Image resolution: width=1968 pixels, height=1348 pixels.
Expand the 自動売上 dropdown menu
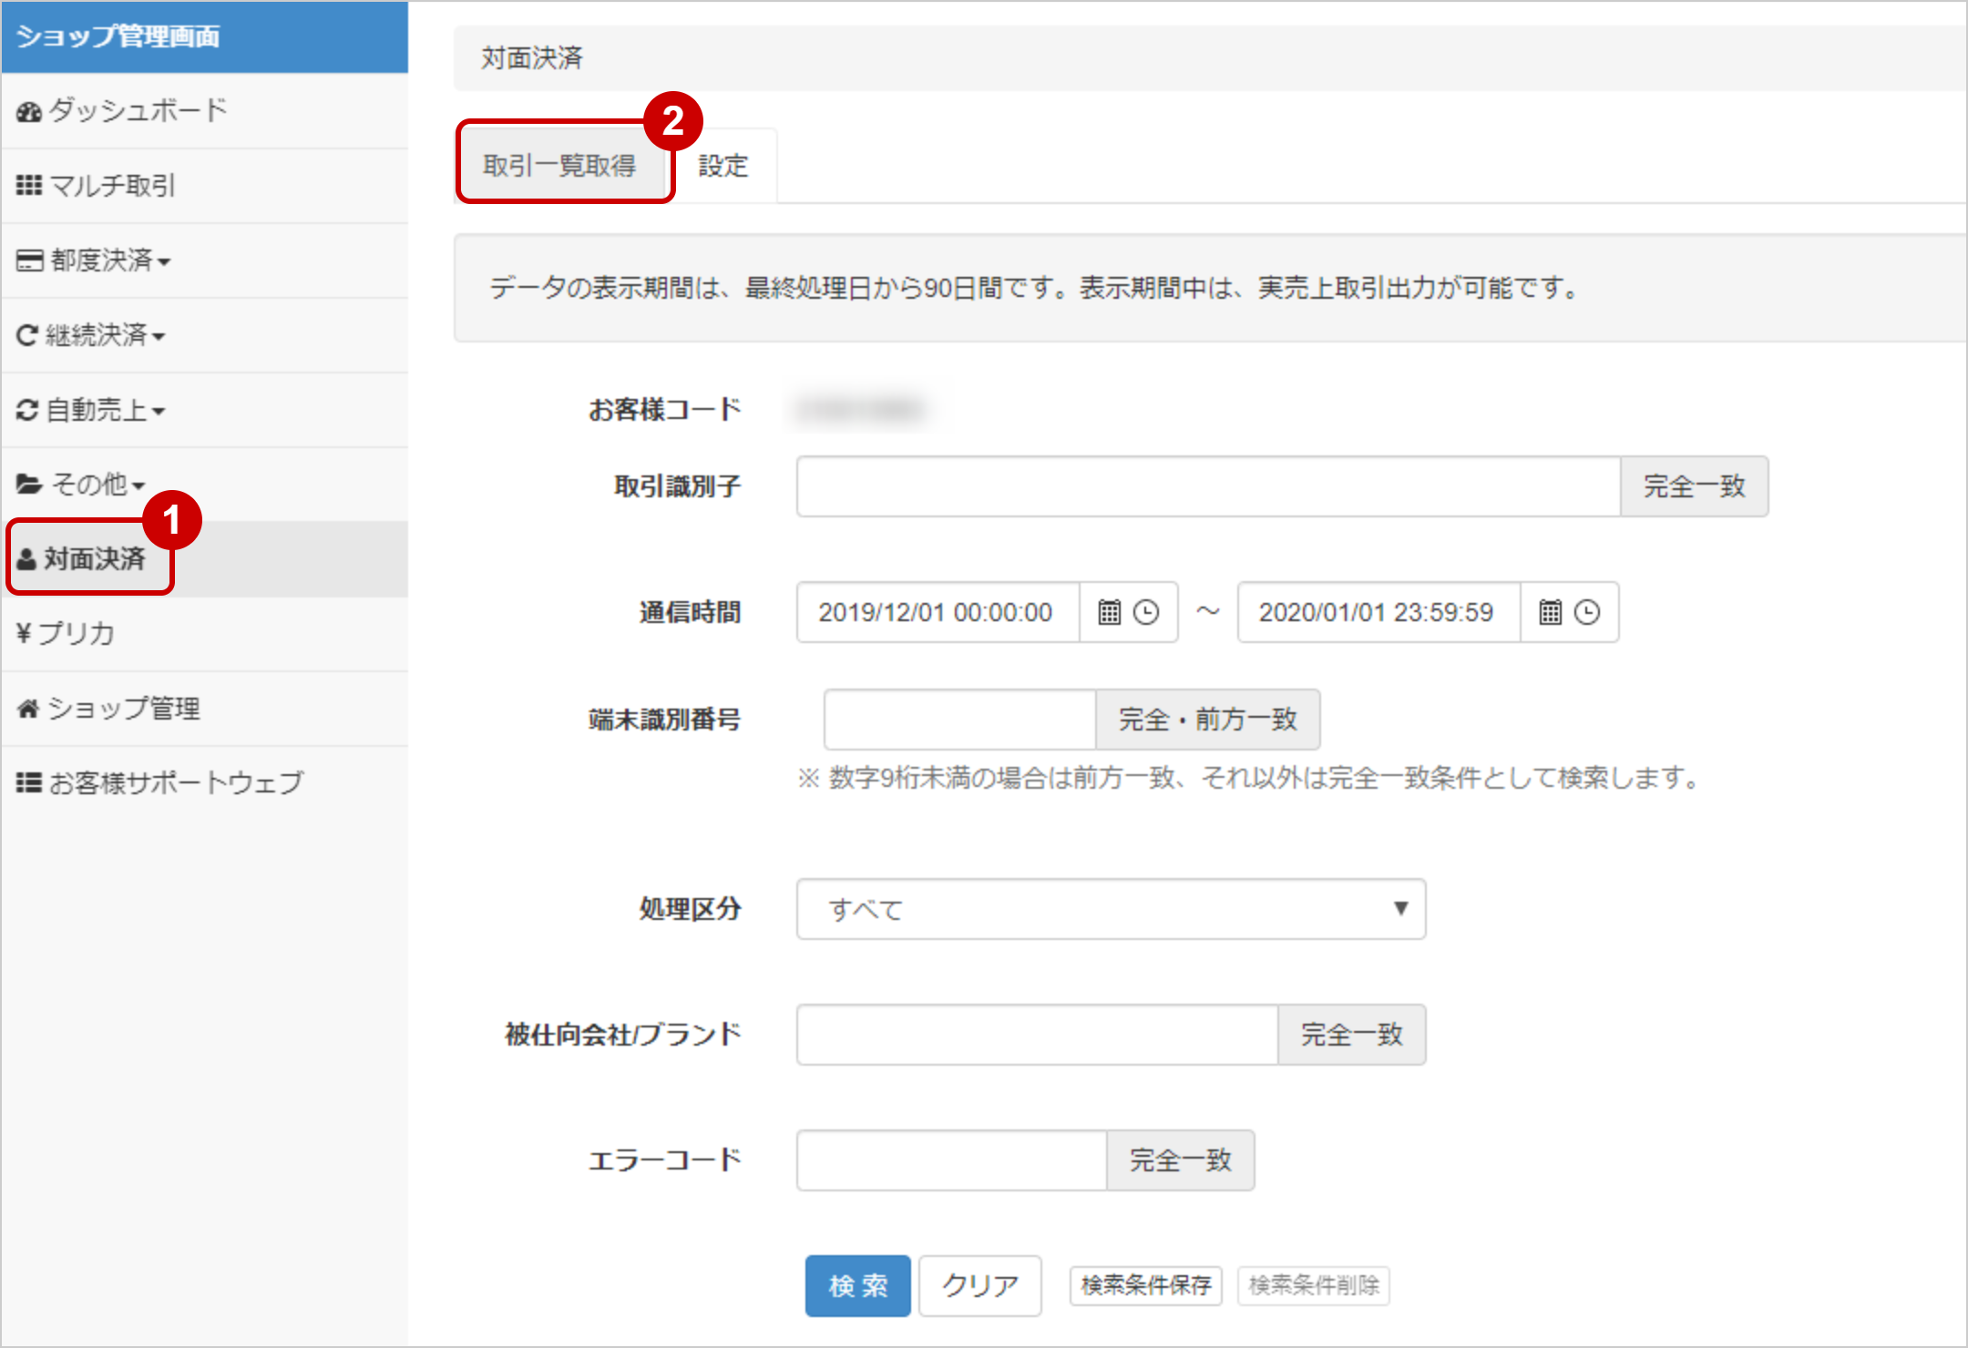204,410
